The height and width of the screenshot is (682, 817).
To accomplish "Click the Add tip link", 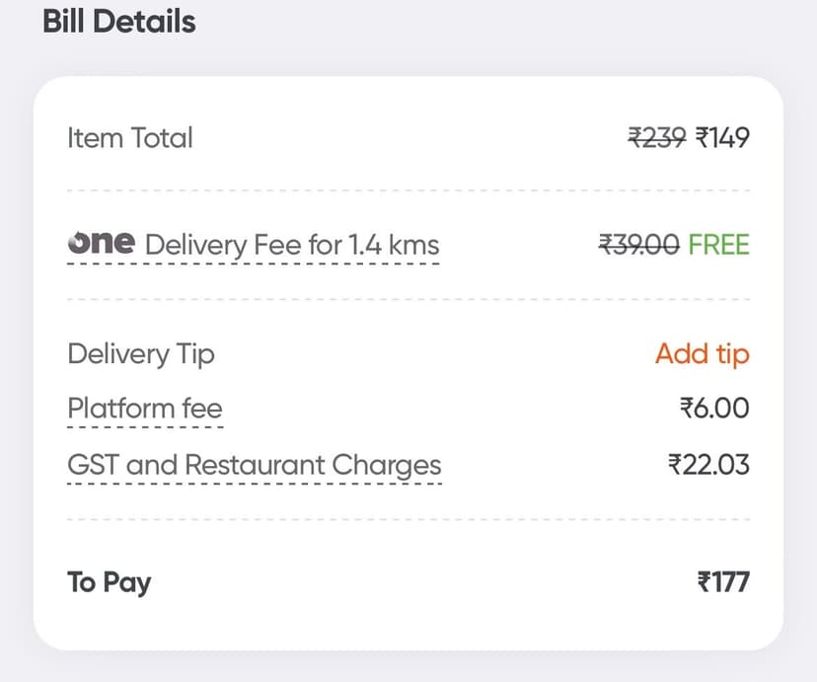I will pos(702,353).
